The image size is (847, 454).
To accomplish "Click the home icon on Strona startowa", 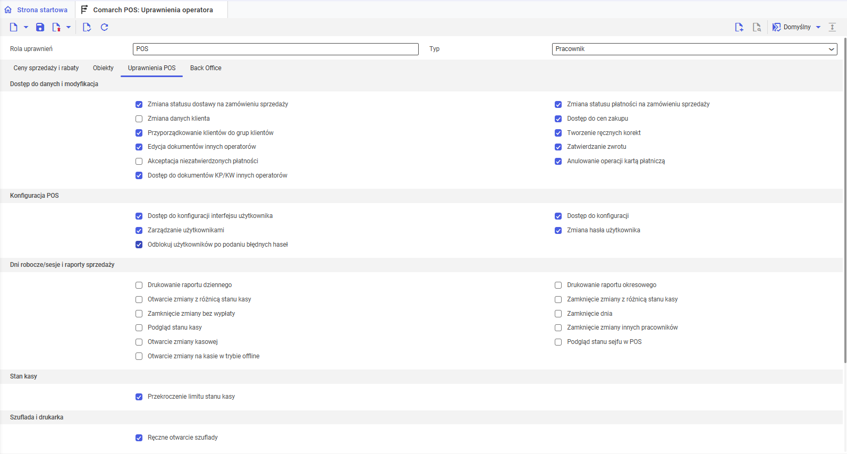I will (x=8, y=10).
